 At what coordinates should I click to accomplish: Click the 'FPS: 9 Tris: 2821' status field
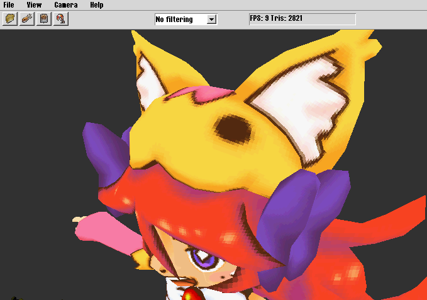(302, 19)
